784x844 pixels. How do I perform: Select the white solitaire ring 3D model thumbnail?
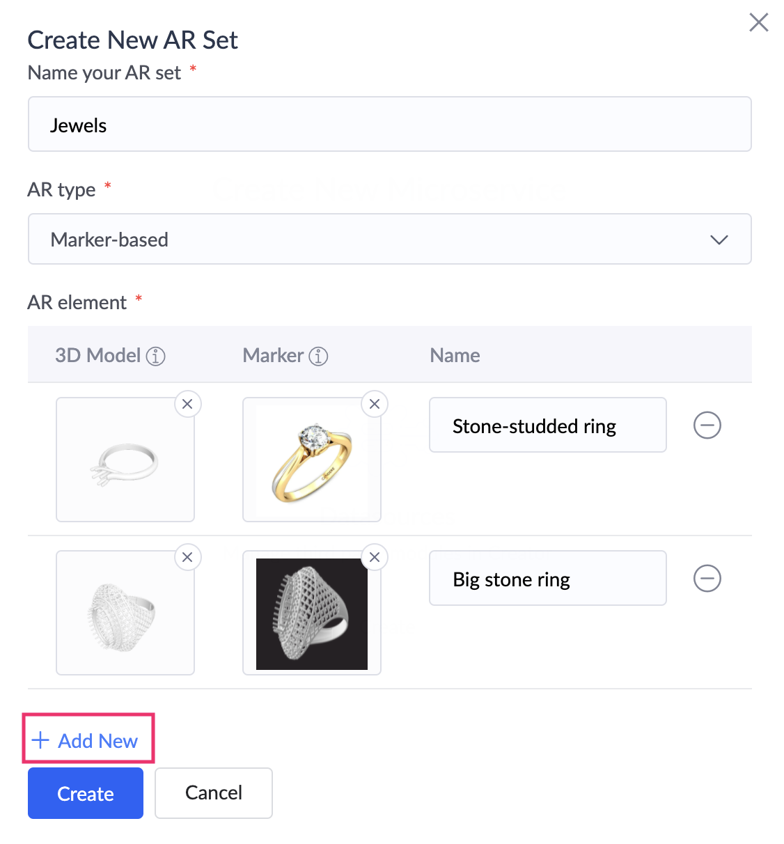point(125,460)
